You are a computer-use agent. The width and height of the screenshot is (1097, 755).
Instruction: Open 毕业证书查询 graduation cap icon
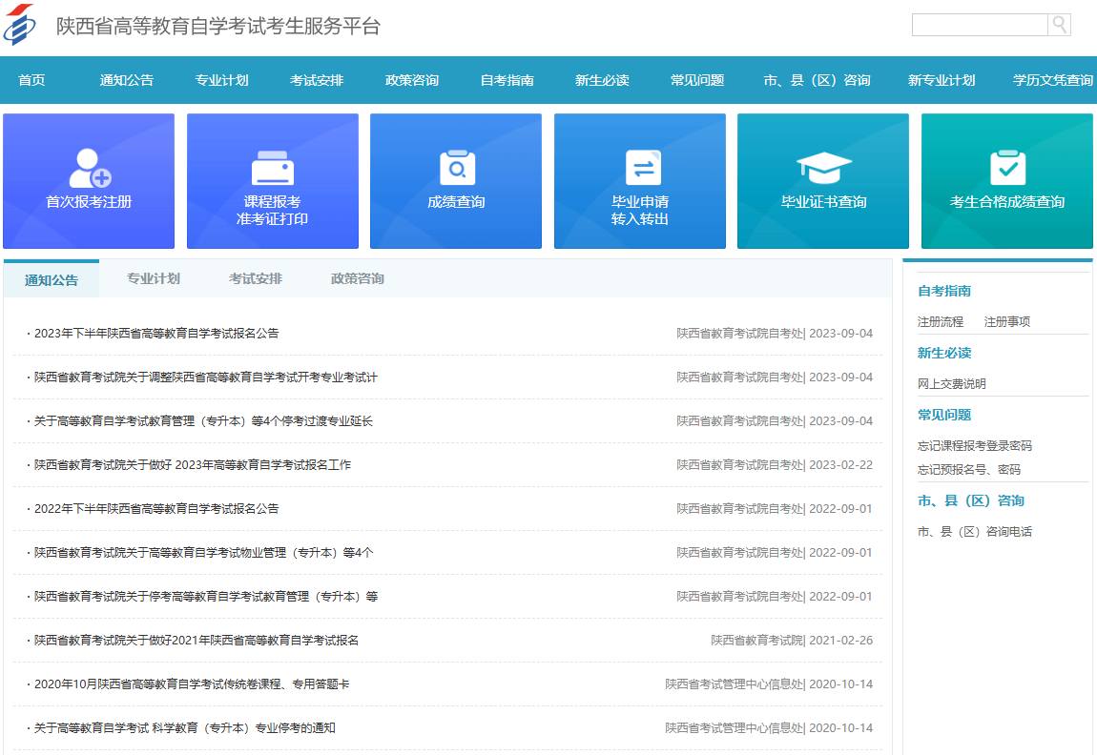(x=822, y=167)
